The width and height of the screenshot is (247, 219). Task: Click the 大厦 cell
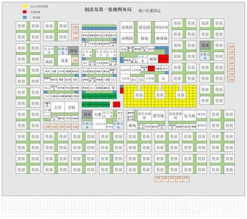98,114
